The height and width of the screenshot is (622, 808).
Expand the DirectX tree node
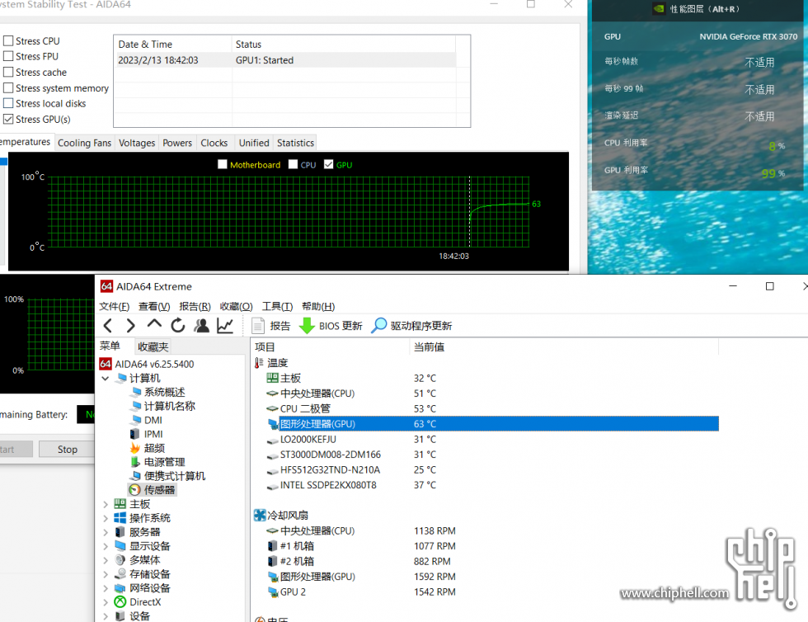(106, 602)
